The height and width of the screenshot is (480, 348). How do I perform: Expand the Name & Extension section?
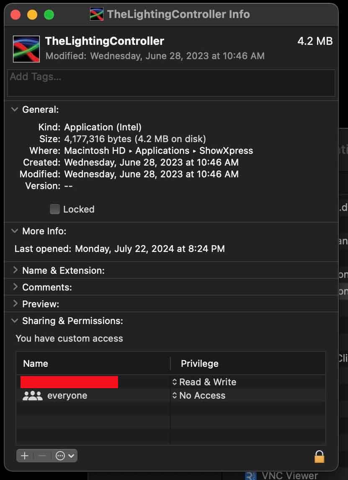click(x=15, y=270)
